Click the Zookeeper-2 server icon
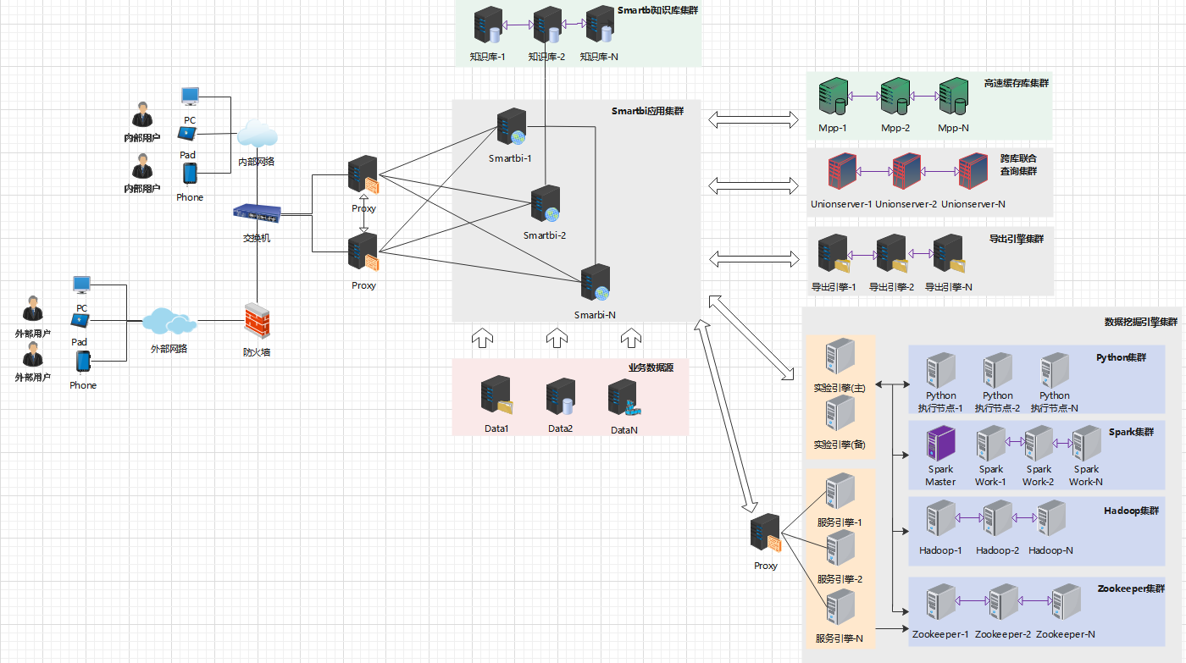The height and width of the screenshot is (663, 1186). 1002,602
